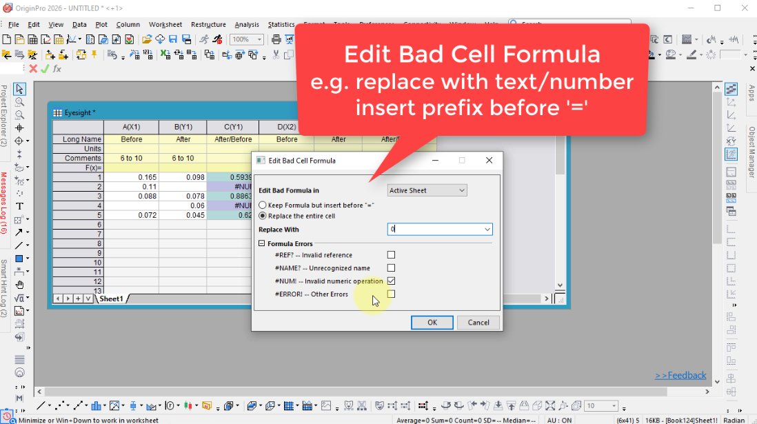Image resolution: width=757 pixels, height=424 pixels.
Task: Click the Open file folder icon
Action: (147, 39)
